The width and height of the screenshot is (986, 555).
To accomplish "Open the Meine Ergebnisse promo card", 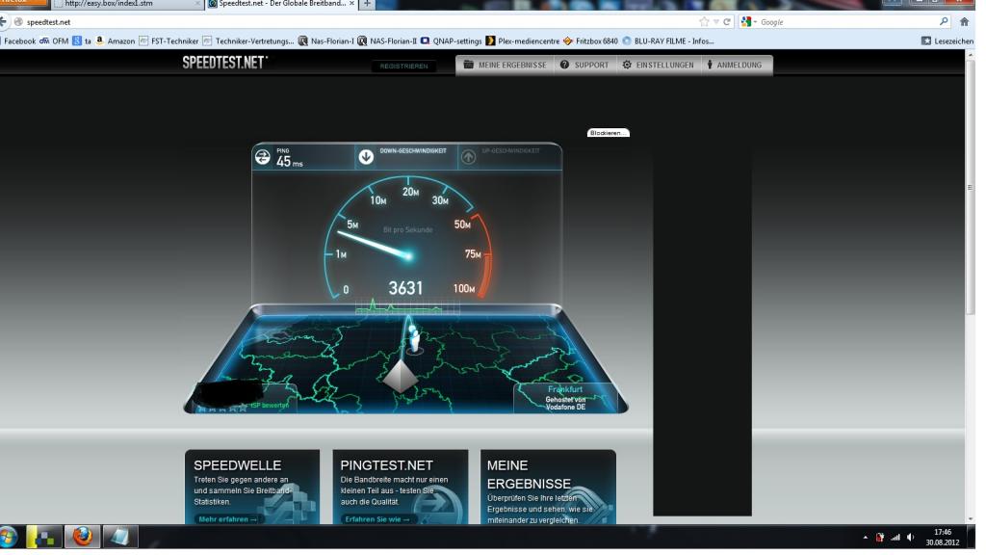I will click(x=548, y=487).
